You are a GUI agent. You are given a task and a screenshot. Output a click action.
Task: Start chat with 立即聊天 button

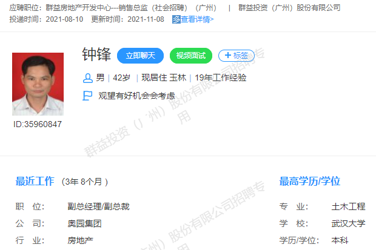140,56
